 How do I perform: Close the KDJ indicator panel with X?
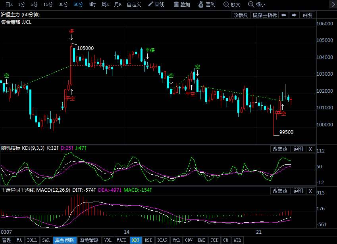pyautogui.click(x=310, y=149)
